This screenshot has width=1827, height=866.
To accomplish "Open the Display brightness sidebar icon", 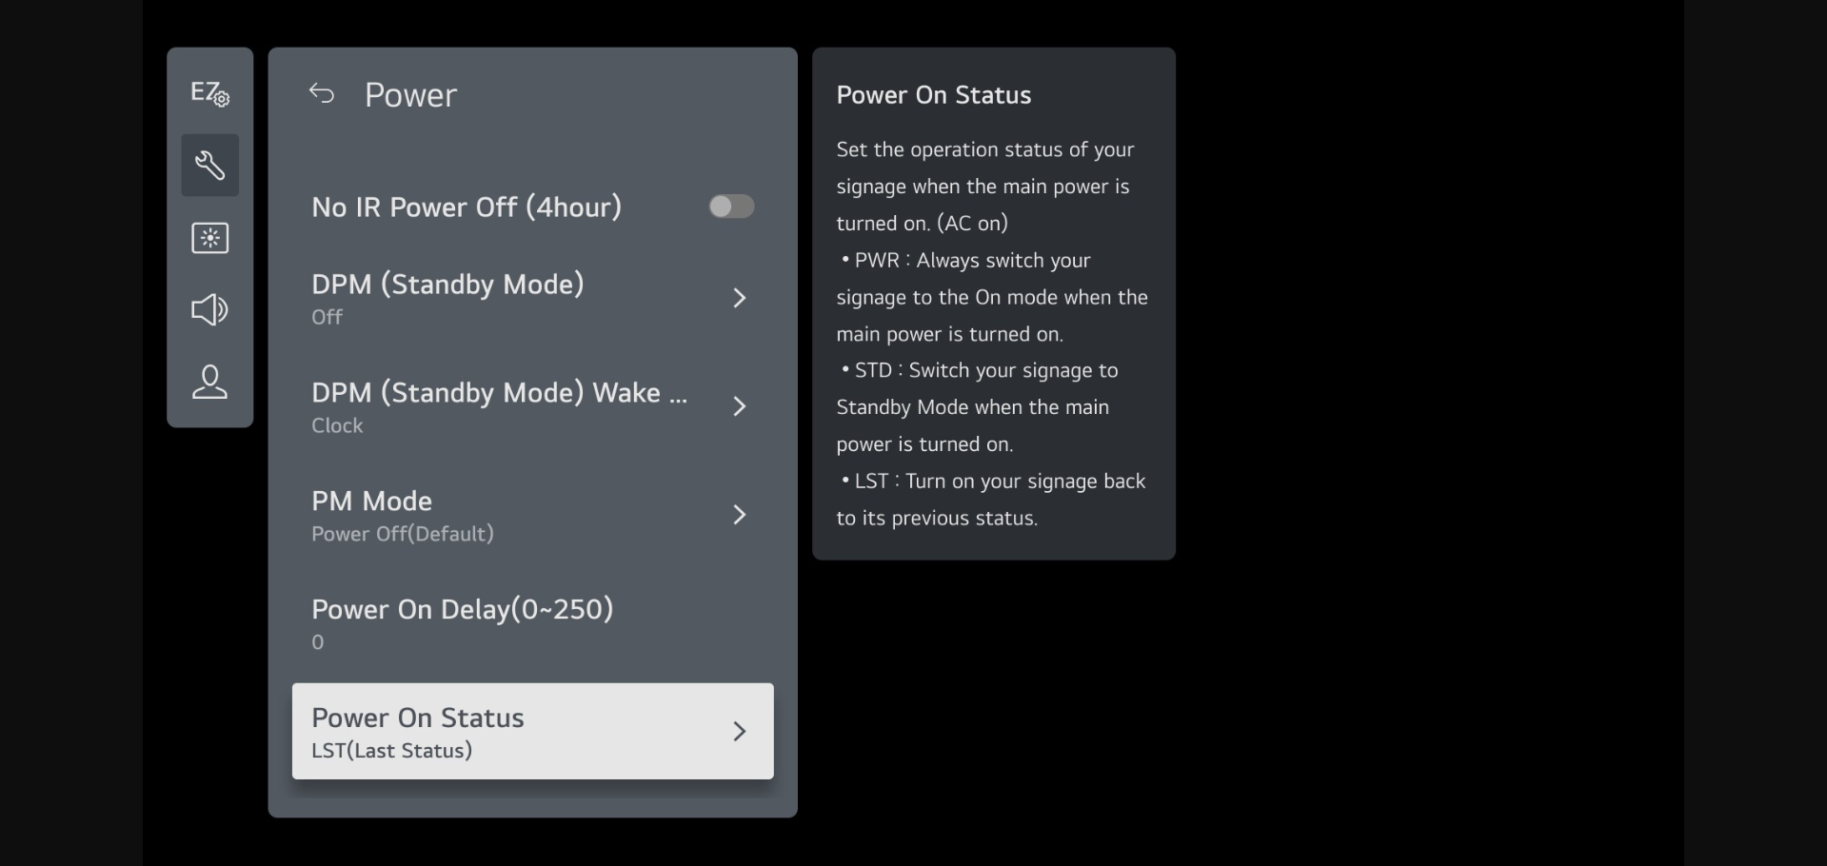I will coord(209,238).
